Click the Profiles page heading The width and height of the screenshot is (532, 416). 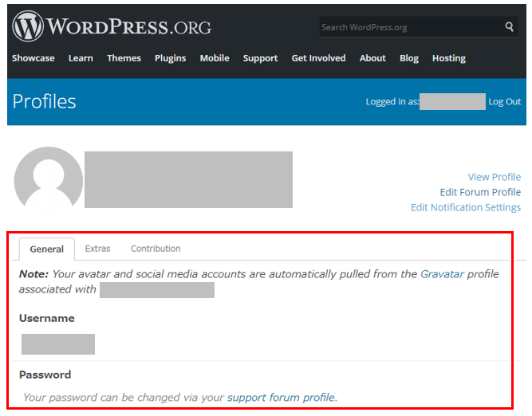[x=44, y=101]
